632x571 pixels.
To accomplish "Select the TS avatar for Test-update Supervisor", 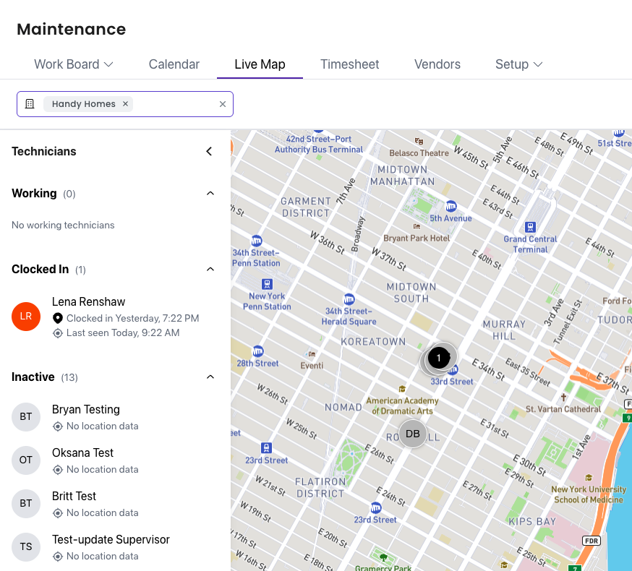I will [x=26, y=547].
